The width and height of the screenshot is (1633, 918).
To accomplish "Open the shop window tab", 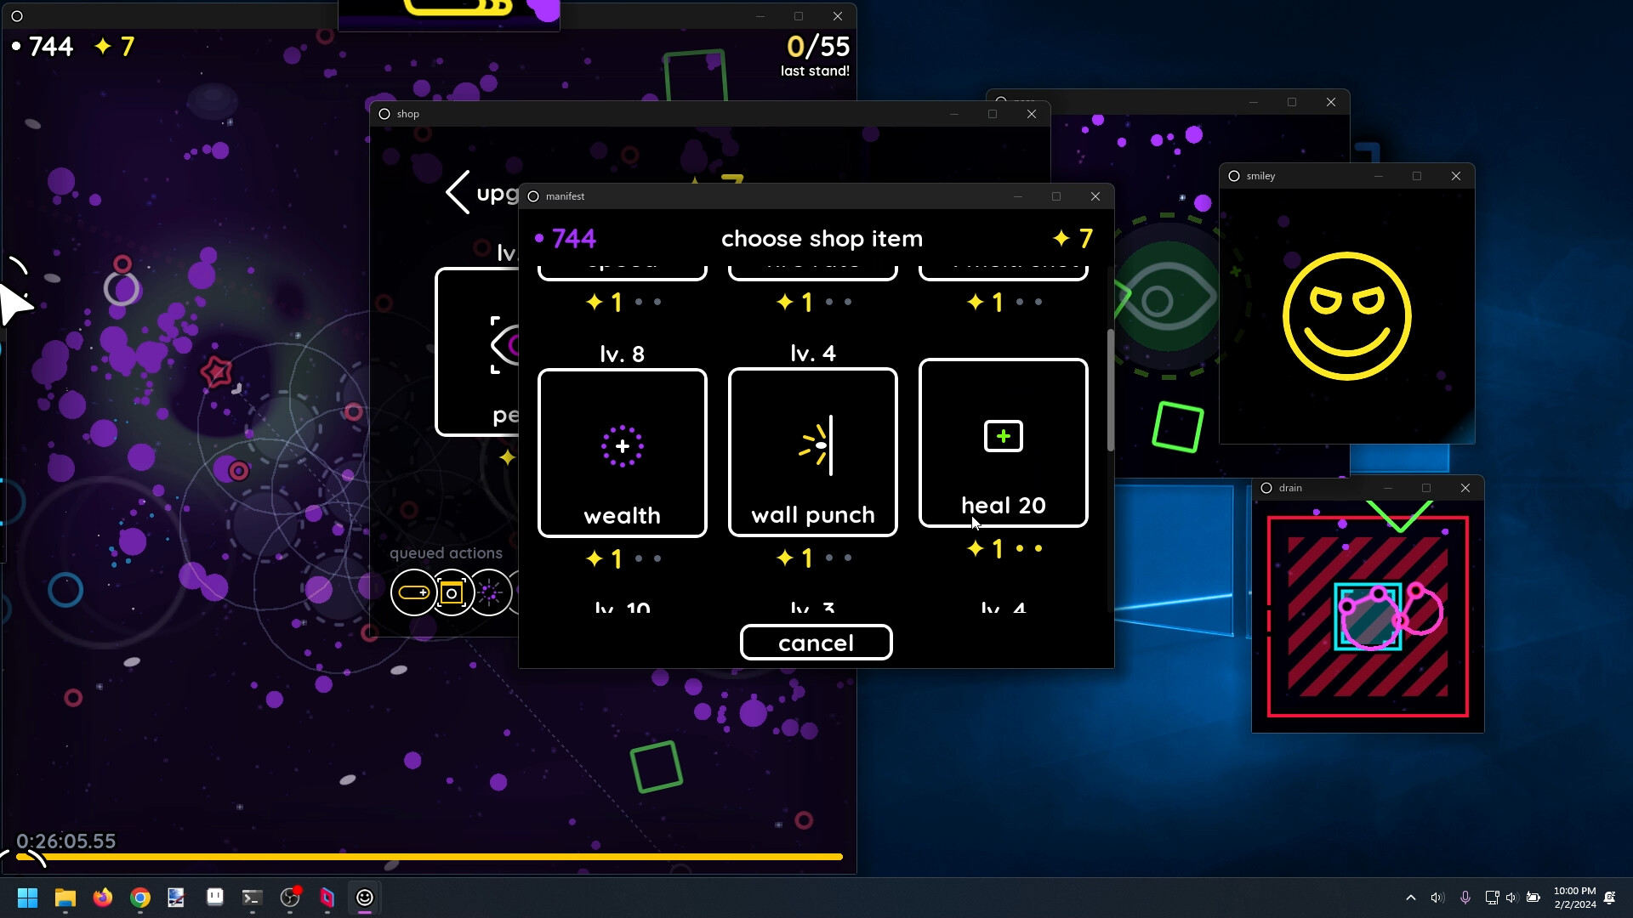I will pos(407,113).
